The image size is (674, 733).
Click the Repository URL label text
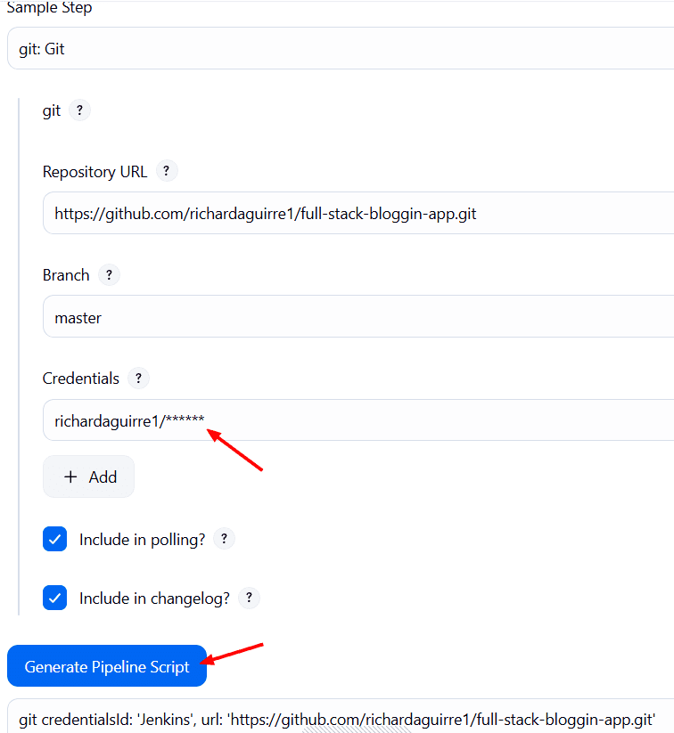tap(95, 172)
